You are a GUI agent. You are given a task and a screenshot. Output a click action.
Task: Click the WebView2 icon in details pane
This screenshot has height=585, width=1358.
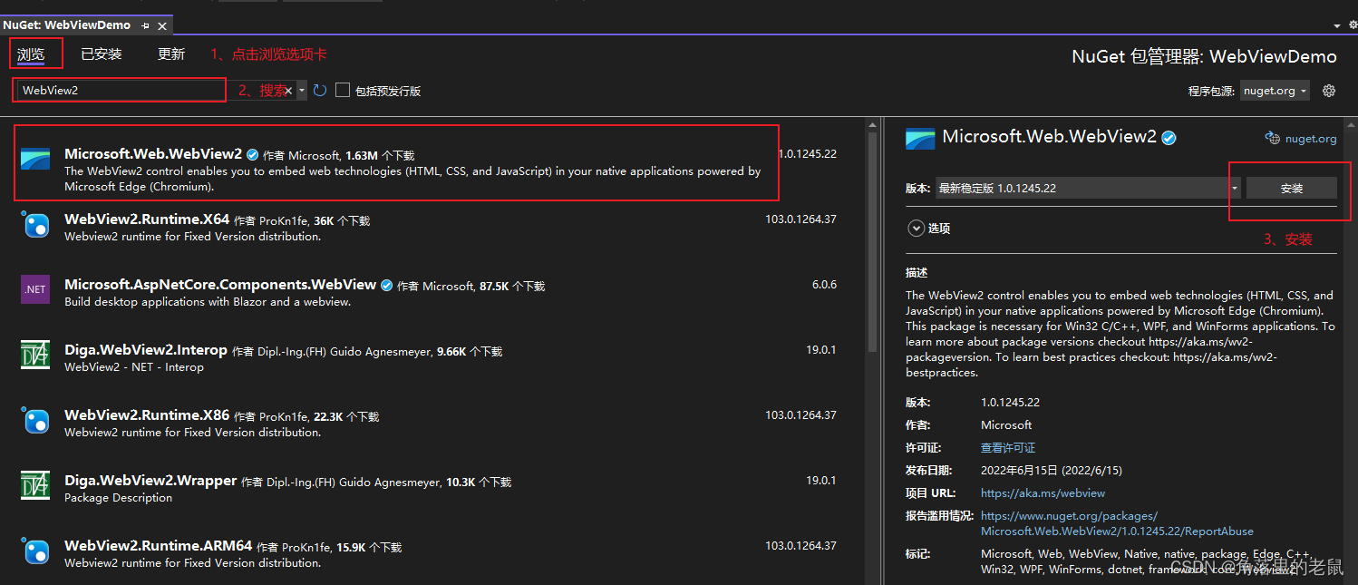(920, 138)
